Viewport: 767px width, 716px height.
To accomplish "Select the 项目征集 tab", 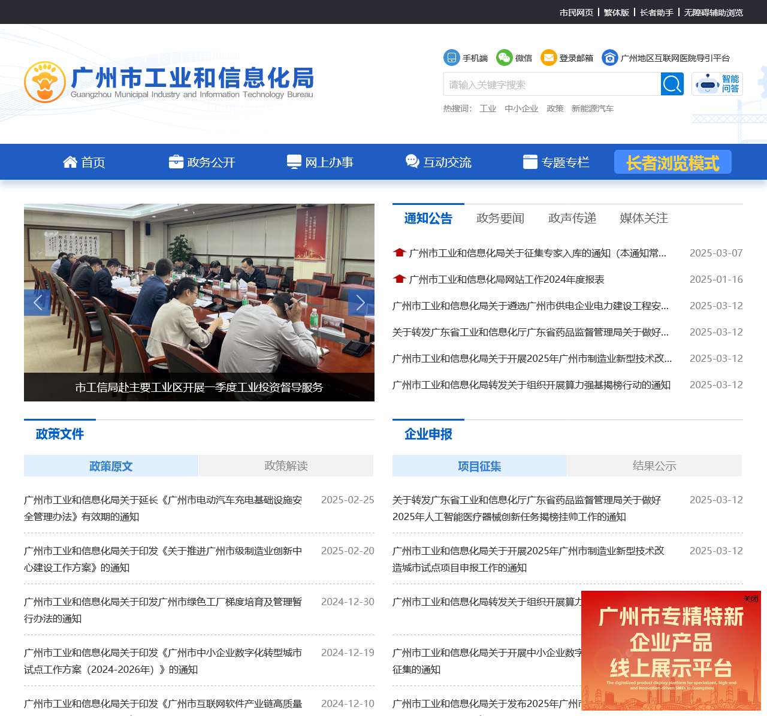I will point(479,466).
